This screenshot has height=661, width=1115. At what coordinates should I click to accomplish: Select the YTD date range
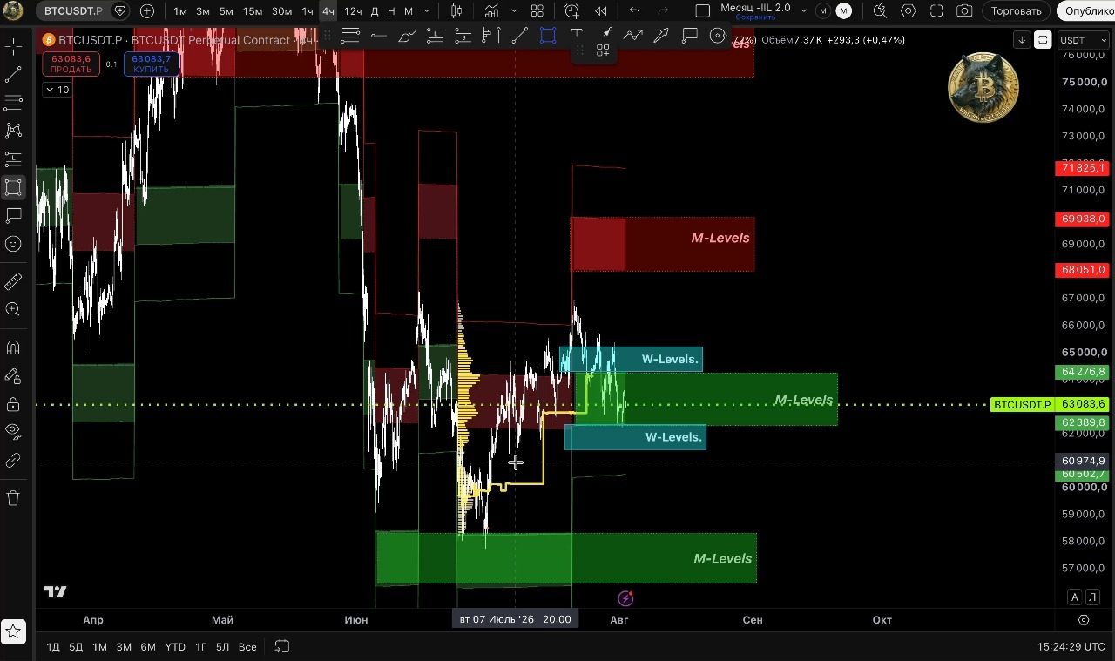coord(175,647)
